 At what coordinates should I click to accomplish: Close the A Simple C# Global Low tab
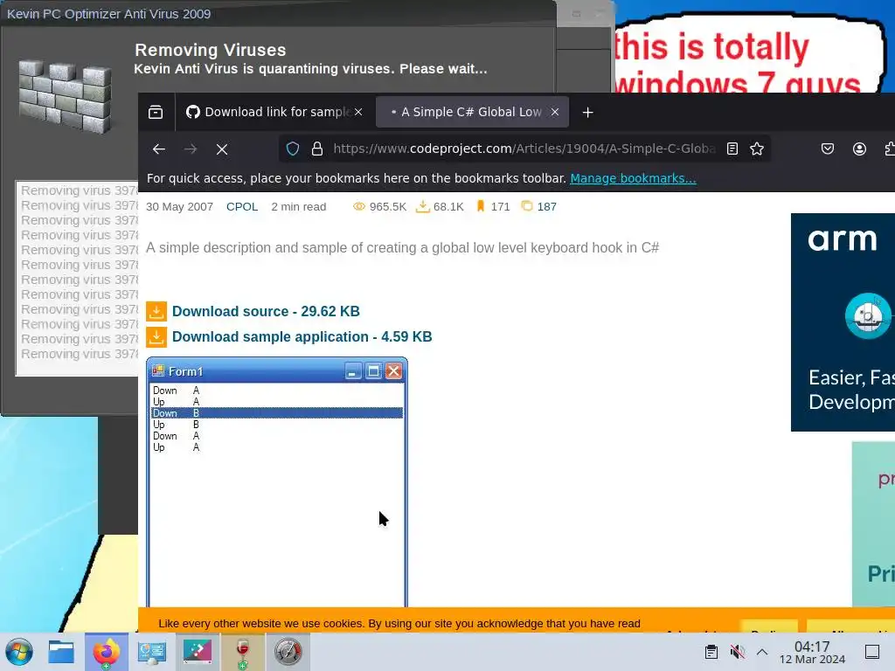555,112
